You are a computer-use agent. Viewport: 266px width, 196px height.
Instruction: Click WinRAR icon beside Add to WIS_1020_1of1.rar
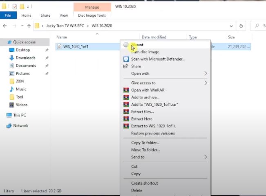[x=126, y=104]
